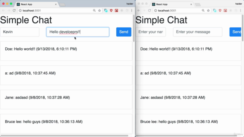This screenshot has height=137, width=244.
Task: Open zoom magnifier in right address bar
Action: coord(203,11)
